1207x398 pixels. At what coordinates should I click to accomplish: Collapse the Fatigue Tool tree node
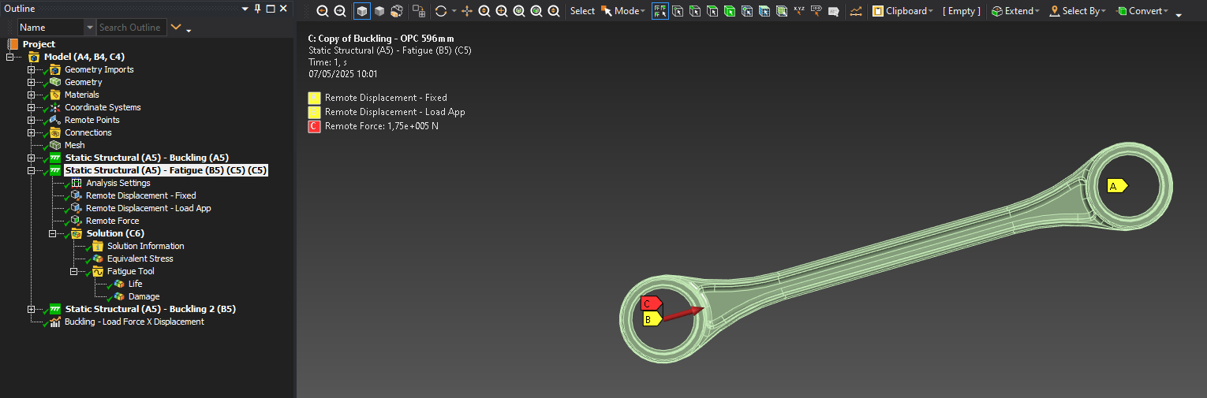point(74,271)
